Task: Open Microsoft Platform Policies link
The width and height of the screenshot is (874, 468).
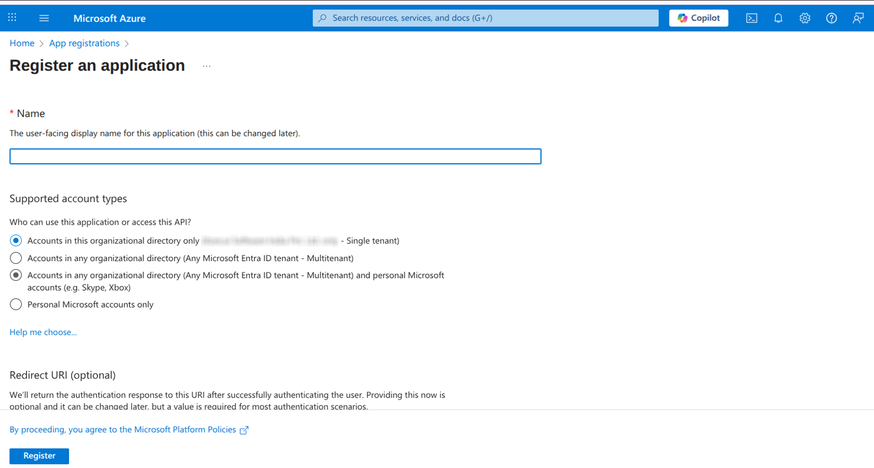Action: (x=123, y=429)
